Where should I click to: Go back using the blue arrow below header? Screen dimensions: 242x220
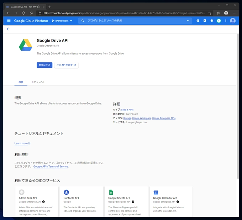[8, 29]
